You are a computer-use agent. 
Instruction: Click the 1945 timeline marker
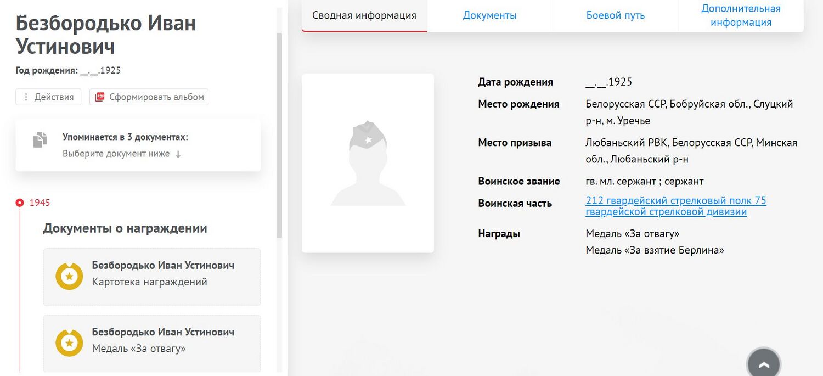click(x=20, y=203)
